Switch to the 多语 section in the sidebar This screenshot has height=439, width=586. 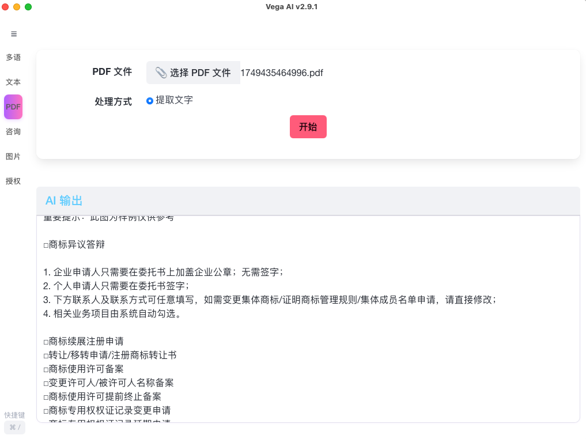pyautogui.click(x=13, y=57)
